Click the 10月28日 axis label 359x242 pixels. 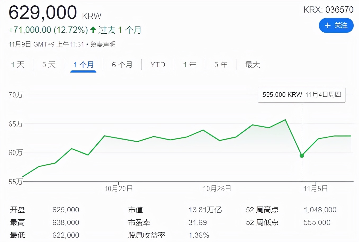217,188
